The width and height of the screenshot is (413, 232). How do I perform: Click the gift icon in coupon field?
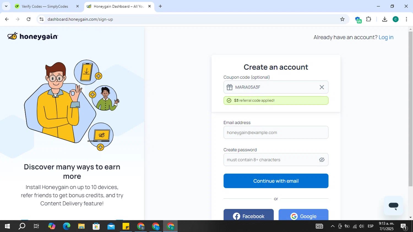click(x=230, y=87)
